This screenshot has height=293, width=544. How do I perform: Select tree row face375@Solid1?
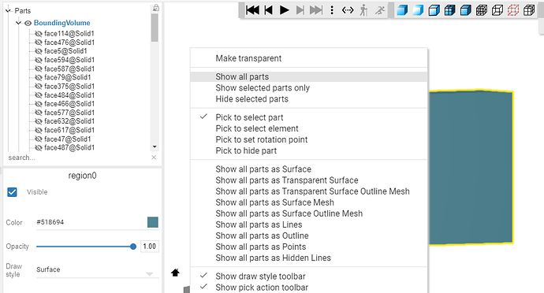pyautogui.click(x=69, y=87)
